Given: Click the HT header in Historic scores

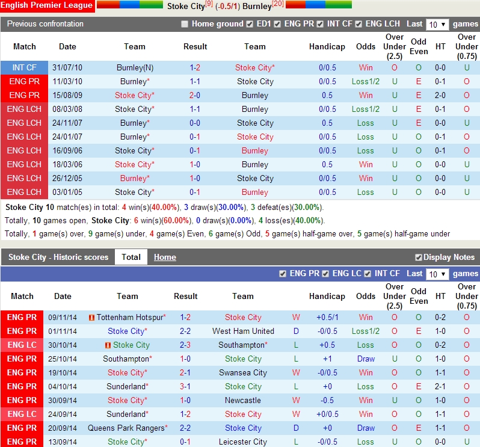Looking at the screenshot, I should [x=440, y=296].
